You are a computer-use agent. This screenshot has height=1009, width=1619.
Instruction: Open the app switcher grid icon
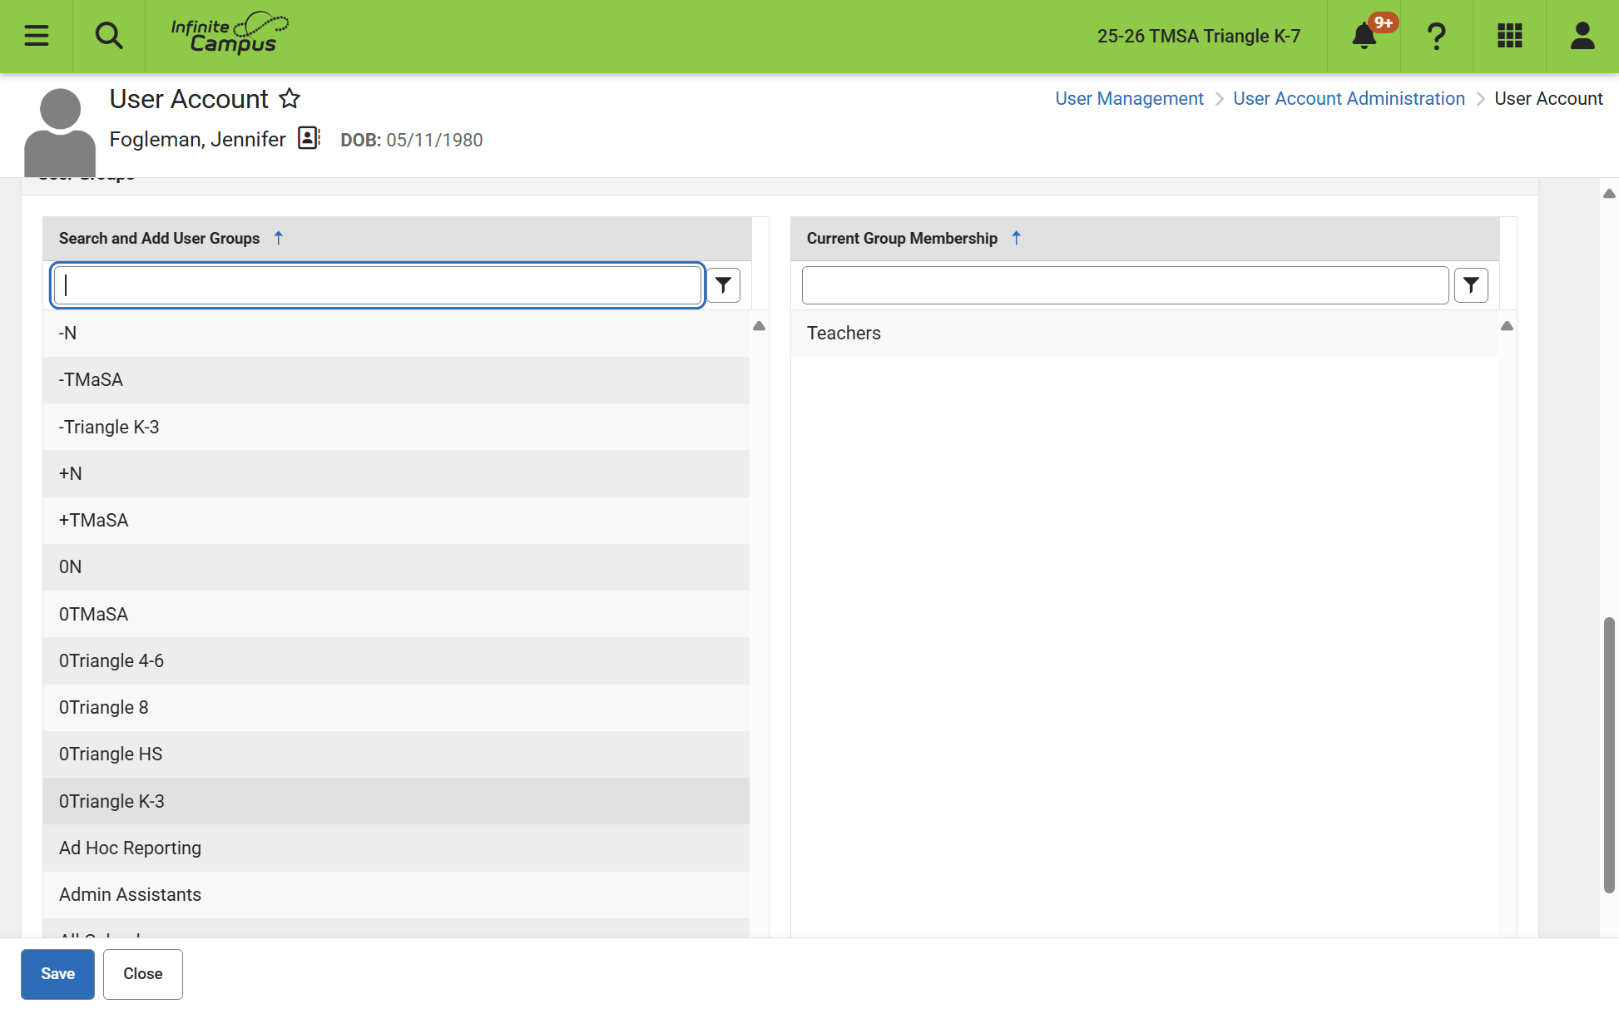pos(1510,36)
